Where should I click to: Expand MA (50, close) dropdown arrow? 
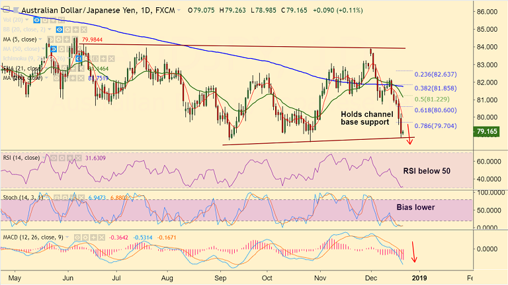point(43,49)
